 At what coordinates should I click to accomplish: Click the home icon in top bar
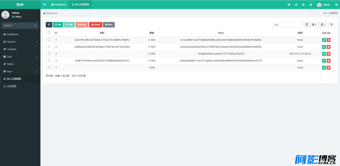(289, 5)
